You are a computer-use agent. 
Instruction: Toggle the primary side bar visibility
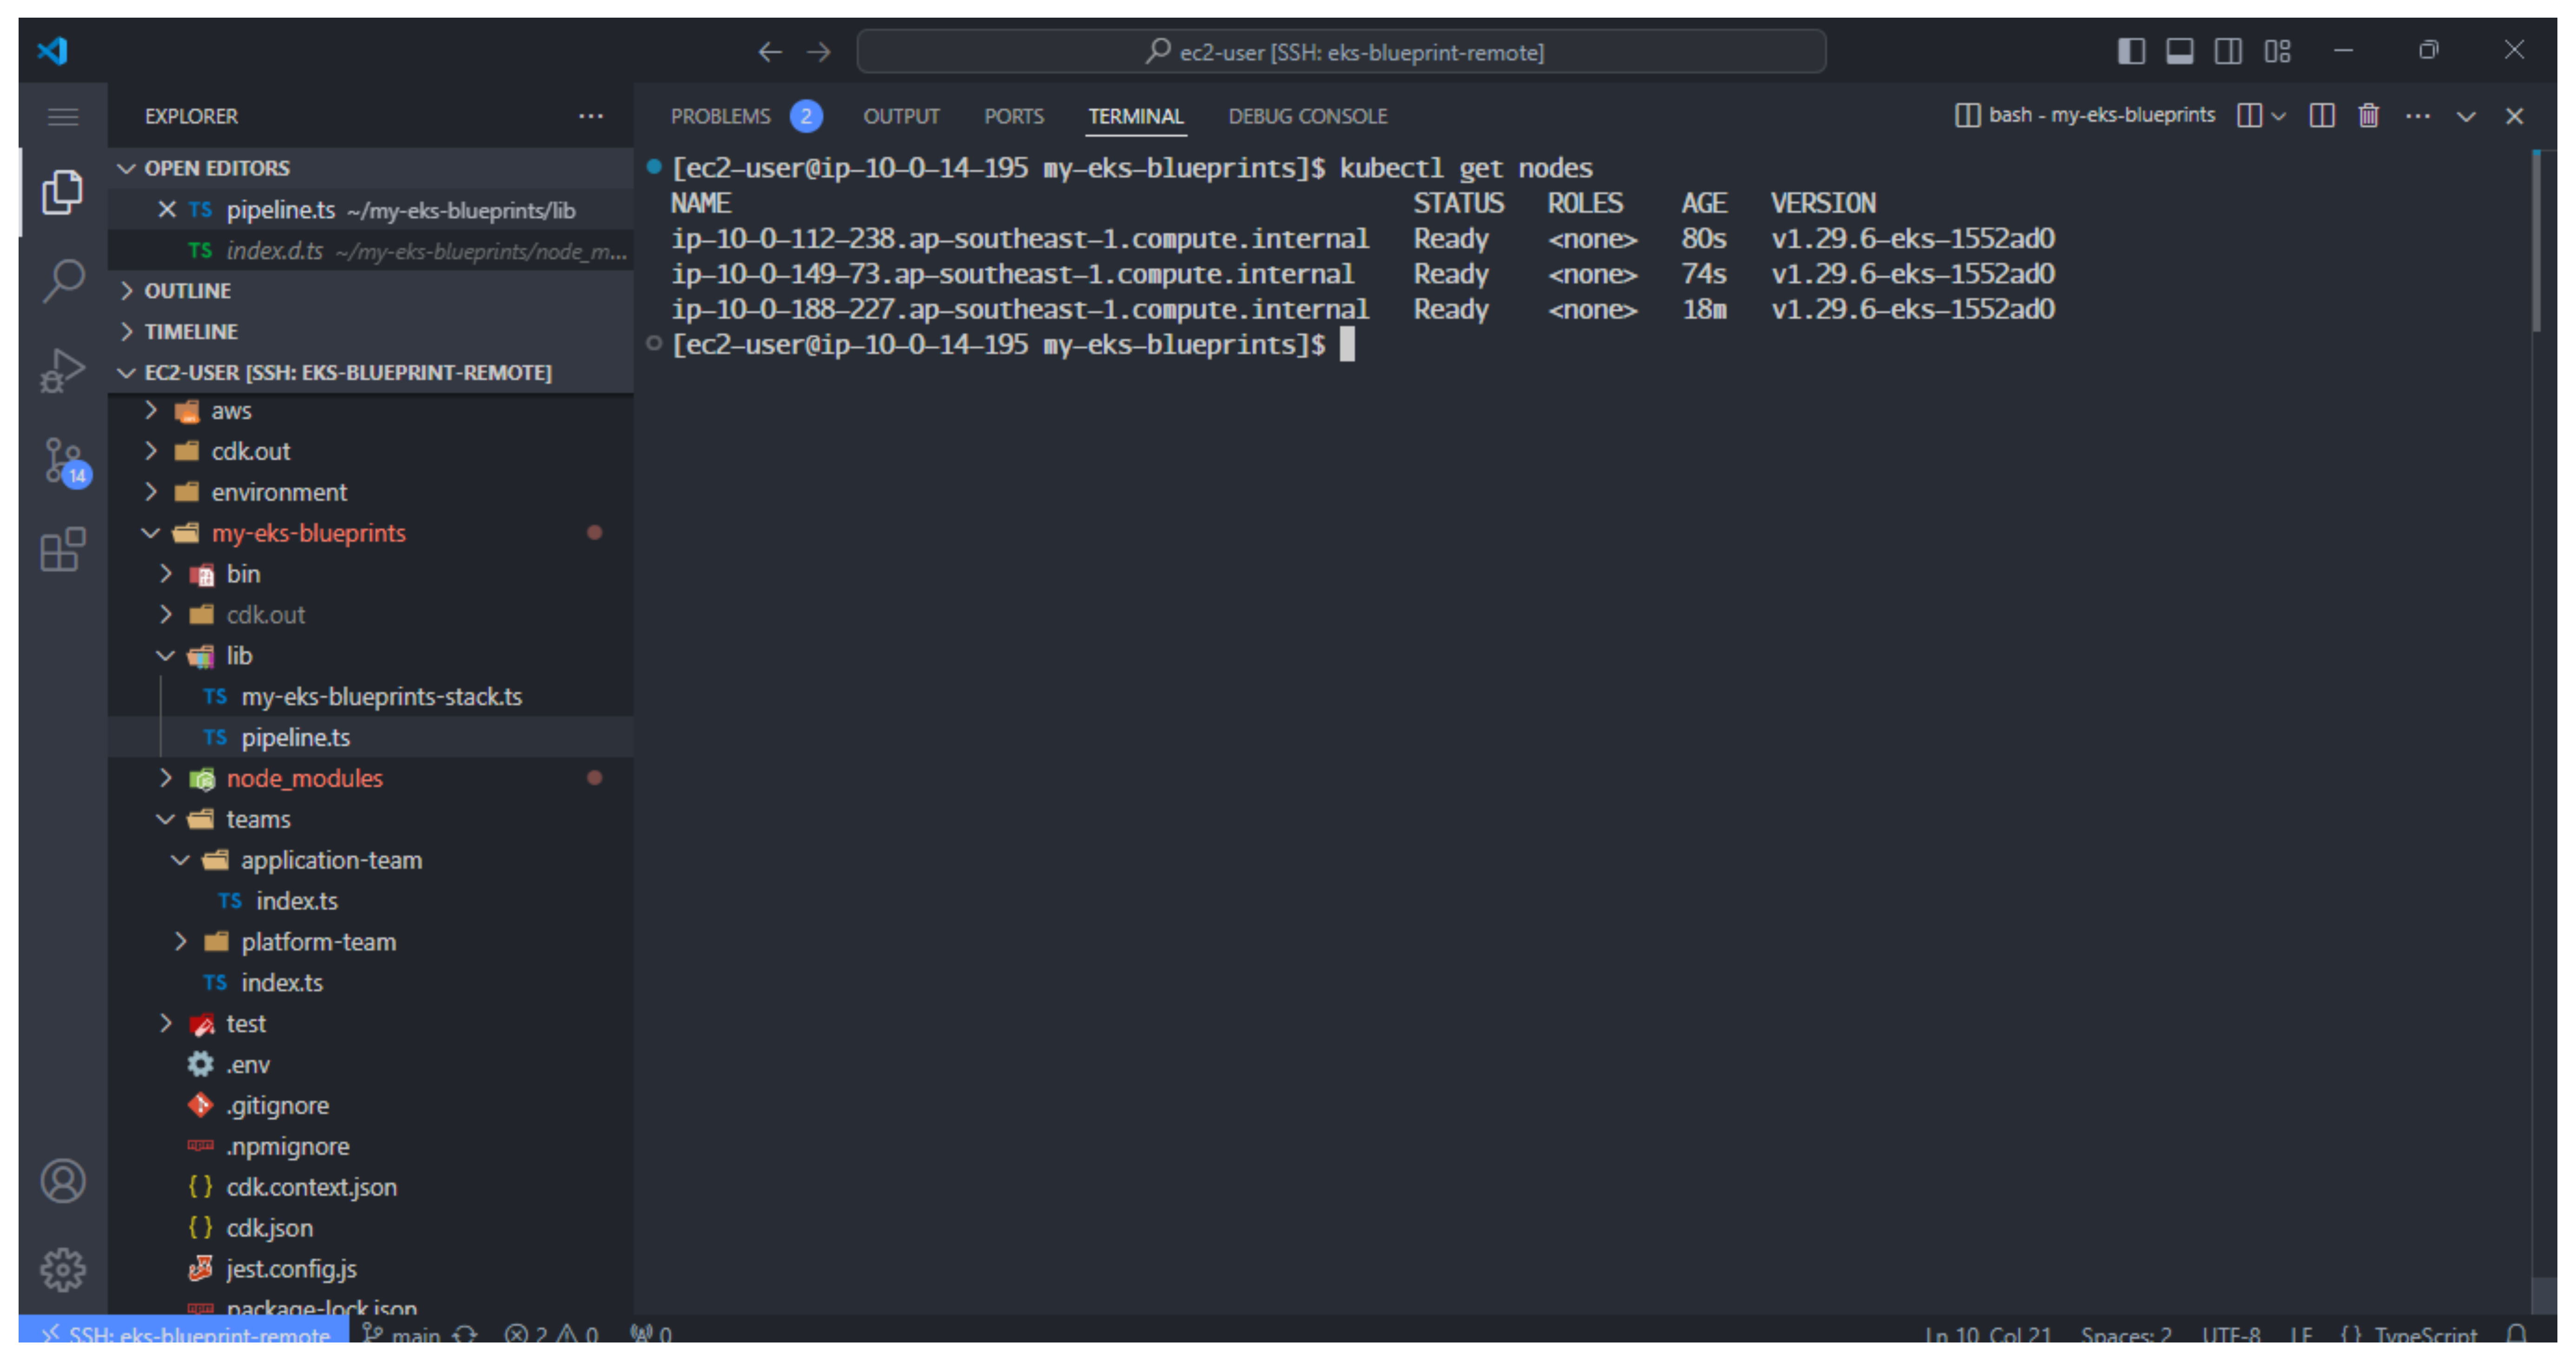pyautogui.click(x=2131, y=51)
